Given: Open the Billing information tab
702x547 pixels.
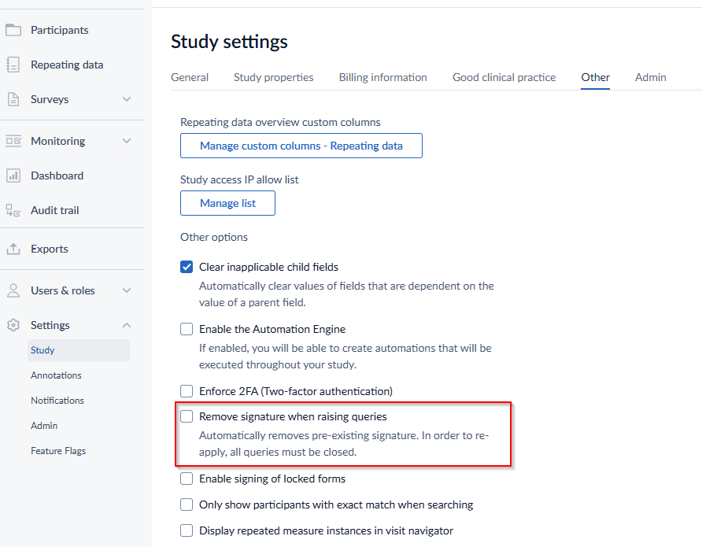Looking at the screenshot, I should (382, 77).
